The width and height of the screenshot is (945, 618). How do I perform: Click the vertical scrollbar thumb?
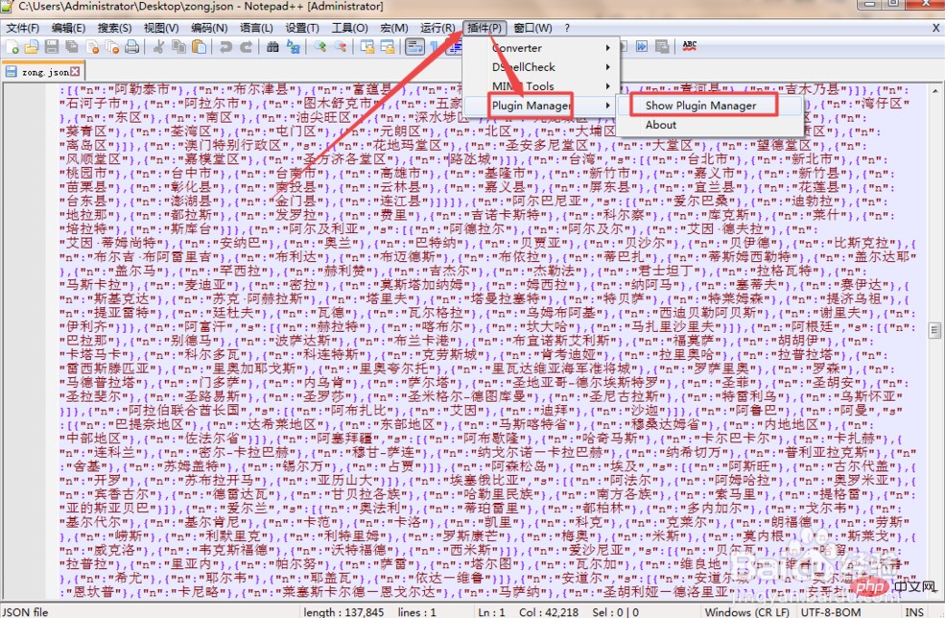(x=935, y=331)
